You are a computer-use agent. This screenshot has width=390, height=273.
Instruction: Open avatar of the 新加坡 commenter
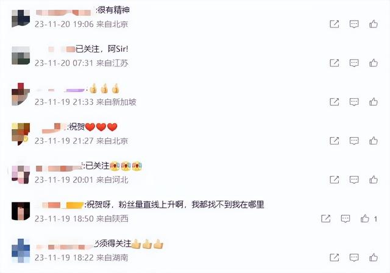pyautogui.click(x=21, y=94)
